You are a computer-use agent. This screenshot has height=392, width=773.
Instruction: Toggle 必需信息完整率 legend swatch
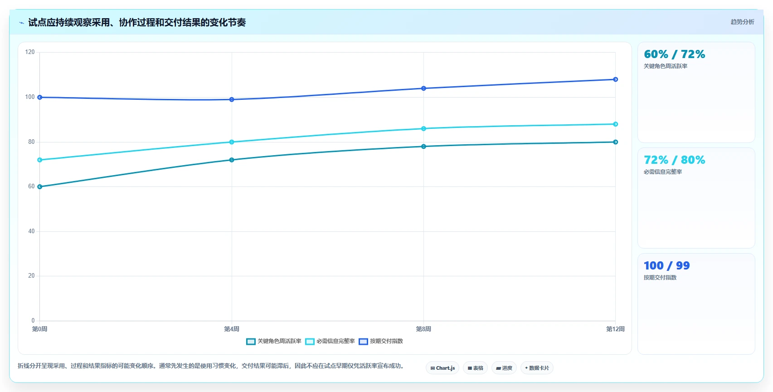click(x=310, y=342)
